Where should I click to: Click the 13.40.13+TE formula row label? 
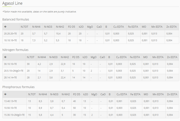[11, 101]
